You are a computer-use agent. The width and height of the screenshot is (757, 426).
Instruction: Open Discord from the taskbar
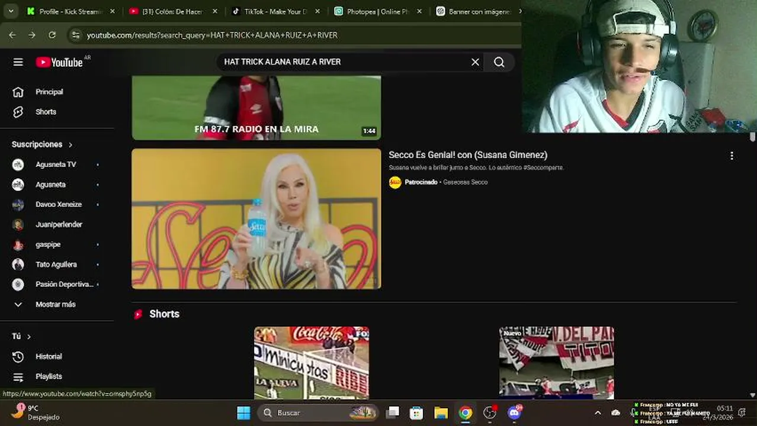[515, 413]
